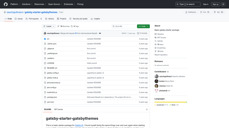This screenshot has height=128, width=229.
Task: Click the Pricing link
Action: (80, 4)
